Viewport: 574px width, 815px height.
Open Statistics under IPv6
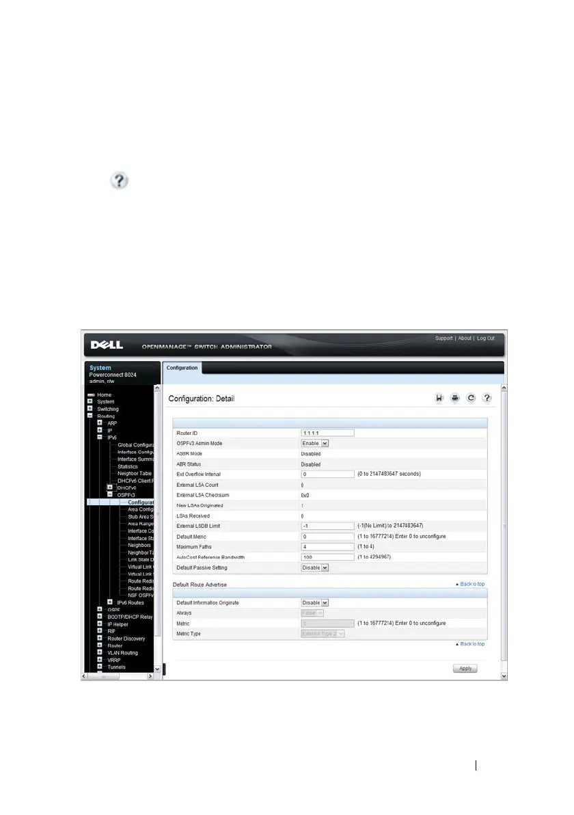click(x=128, y=467)
